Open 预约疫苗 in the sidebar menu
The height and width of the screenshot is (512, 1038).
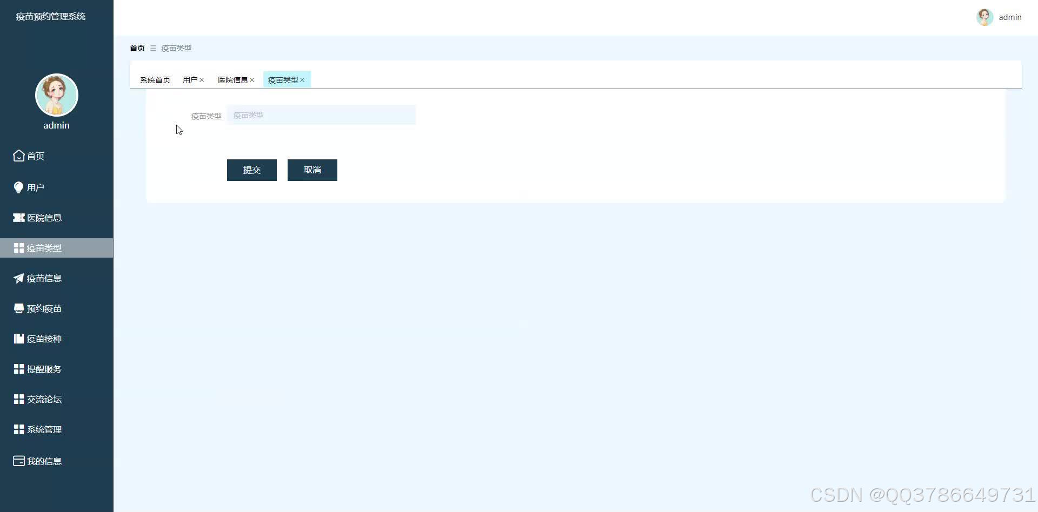(57, 308)
